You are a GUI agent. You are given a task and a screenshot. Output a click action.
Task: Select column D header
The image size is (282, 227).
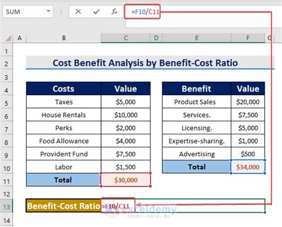click(x=156, y=38)
